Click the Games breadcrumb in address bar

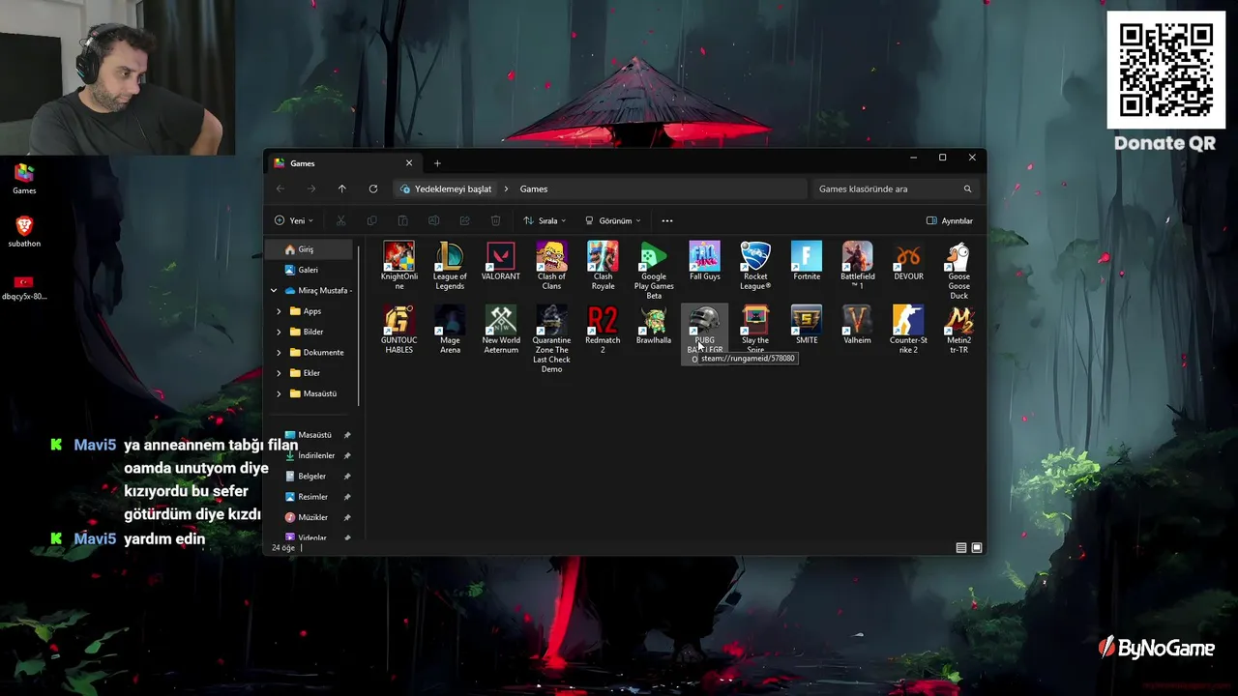[534, 188]
